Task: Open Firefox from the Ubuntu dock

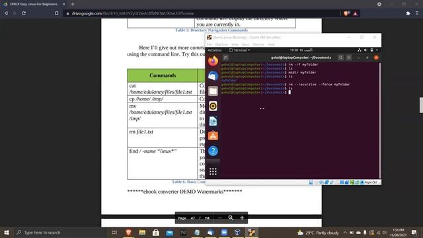Action: (x=213, y=61)
